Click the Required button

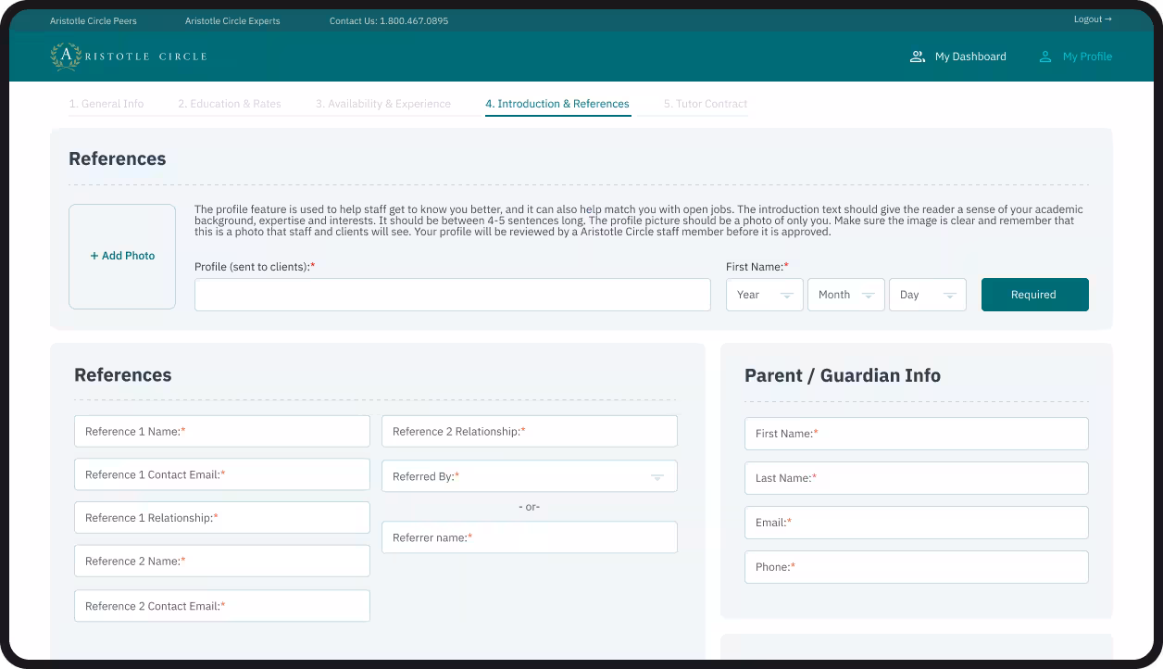point(1035,295)
